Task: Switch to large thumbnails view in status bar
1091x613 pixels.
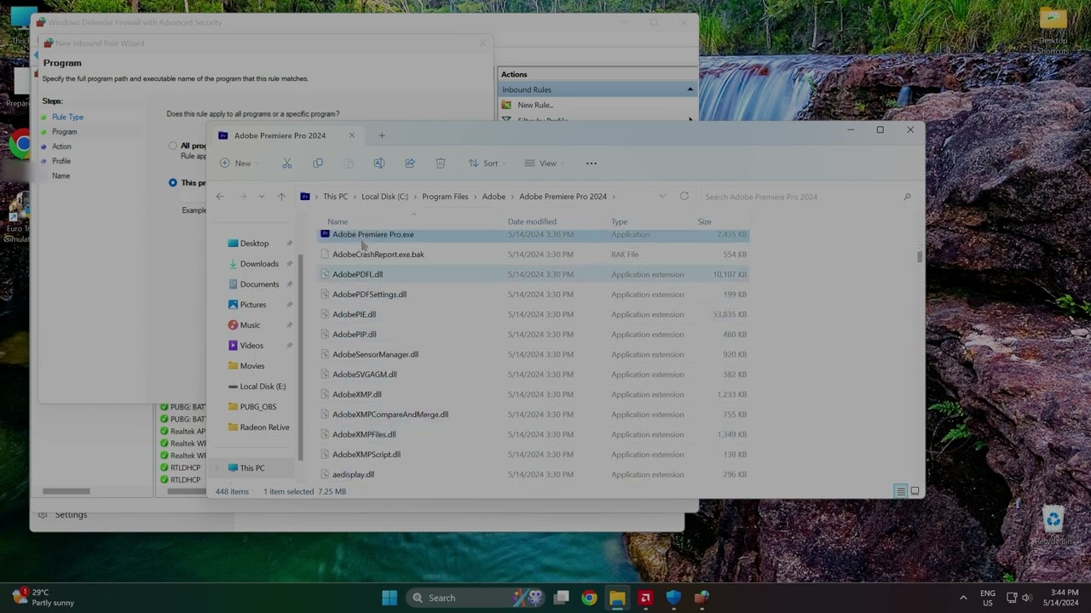Action: (915, 491)
